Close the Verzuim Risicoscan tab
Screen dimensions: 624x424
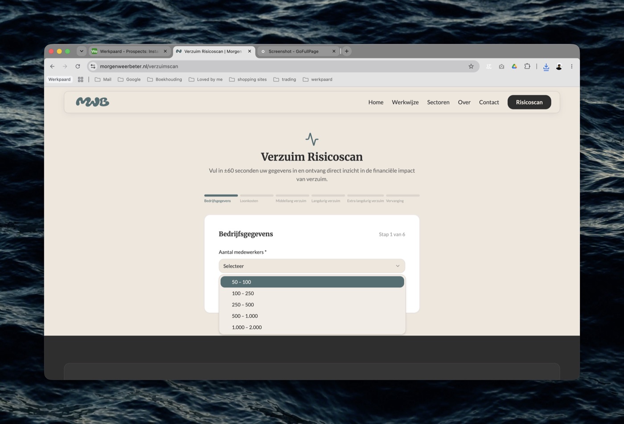click(x=250, y=51)
